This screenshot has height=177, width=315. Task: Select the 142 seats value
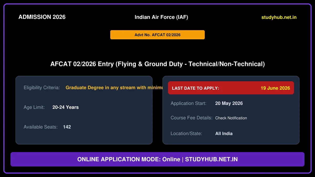pyautogui.click(x=67, y=127)
